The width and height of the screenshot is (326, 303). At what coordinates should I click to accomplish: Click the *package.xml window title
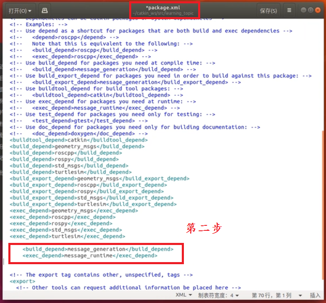click(x=163, y=8)
